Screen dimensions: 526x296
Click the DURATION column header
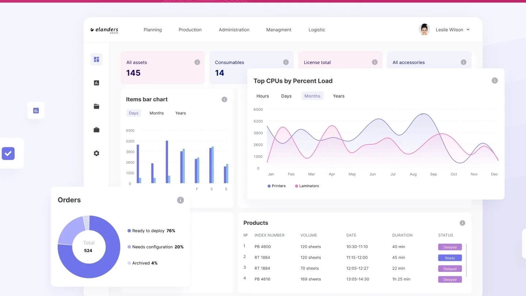click(x=402, y=235)
